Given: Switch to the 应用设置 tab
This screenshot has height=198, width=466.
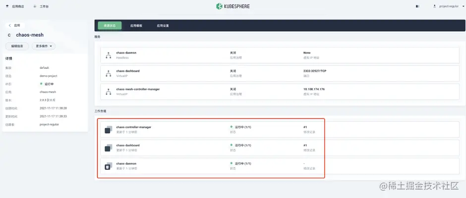Looking at the screenshot, I should click(x=163, y=26).
